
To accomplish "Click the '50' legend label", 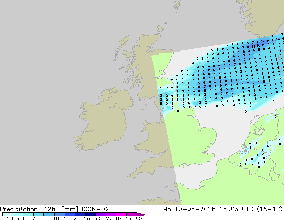I will 138,218.
